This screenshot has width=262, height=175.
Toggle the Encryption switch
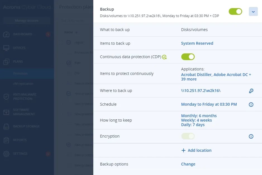(188, 136)
